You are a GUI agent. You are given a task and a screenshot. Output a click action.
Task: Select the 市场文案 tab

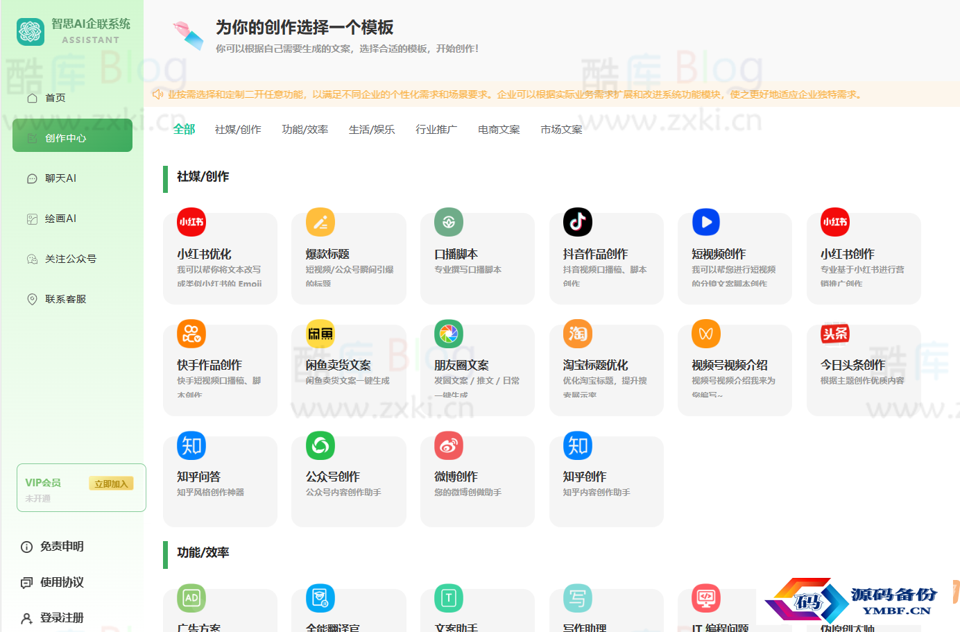[x=561, y=129]
